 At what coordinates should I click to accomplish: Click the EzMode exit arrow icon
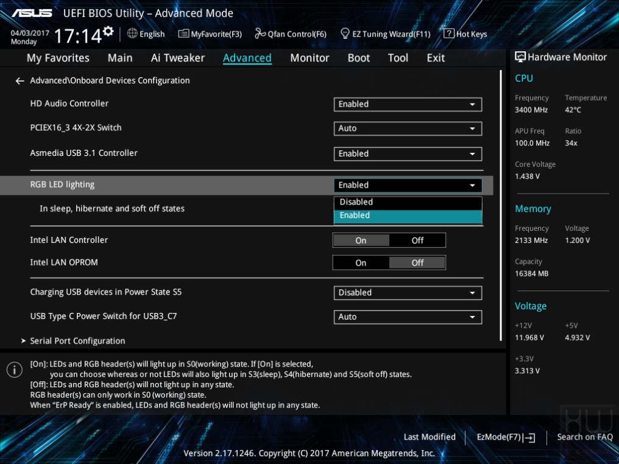(x=529, y=437)
